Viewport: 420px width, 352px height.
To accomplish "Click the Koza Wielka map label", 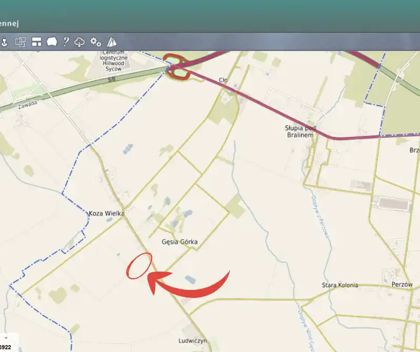I will point(106,213).
